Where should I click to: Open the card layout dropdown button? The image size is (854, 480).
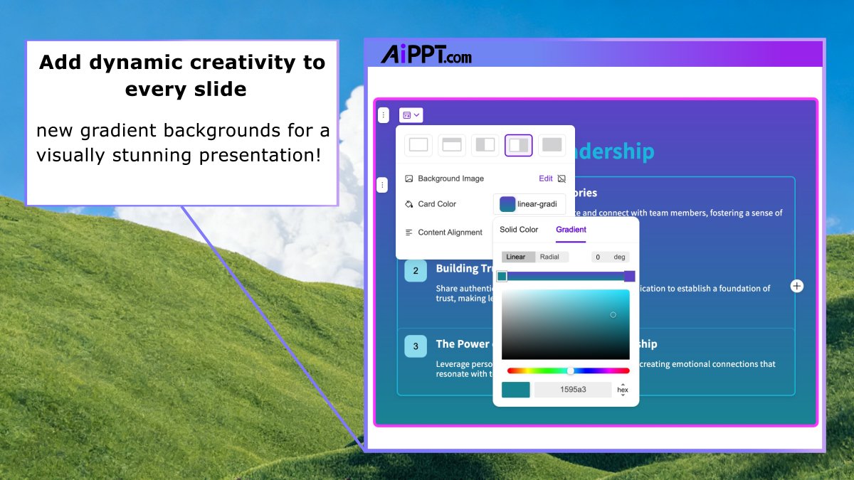[411, 114]
